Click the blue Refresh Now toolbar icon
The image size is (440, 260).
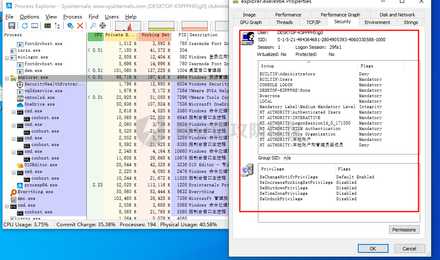click(x=25, y=26)
